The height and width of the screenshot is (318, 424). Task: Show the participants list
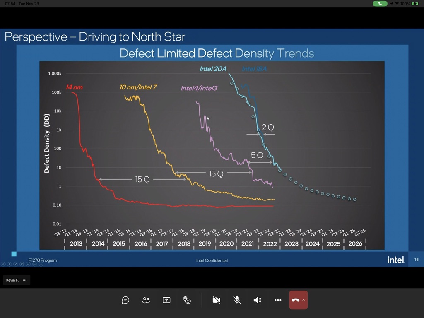pyautogui.click(x=146, y=300)
